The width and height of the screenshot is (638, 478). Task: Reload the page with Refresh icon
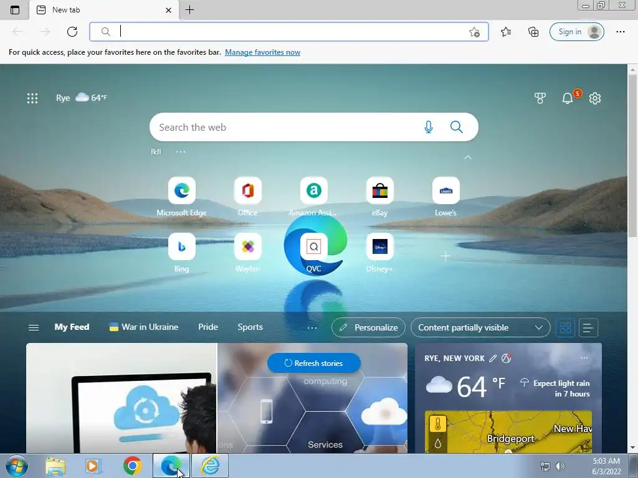[72, 32]
